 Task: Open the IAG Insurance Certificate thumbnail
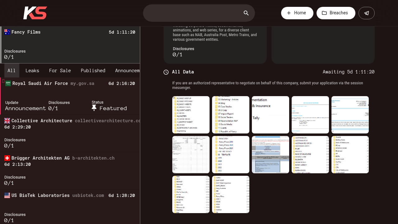(x=310, y=115)
